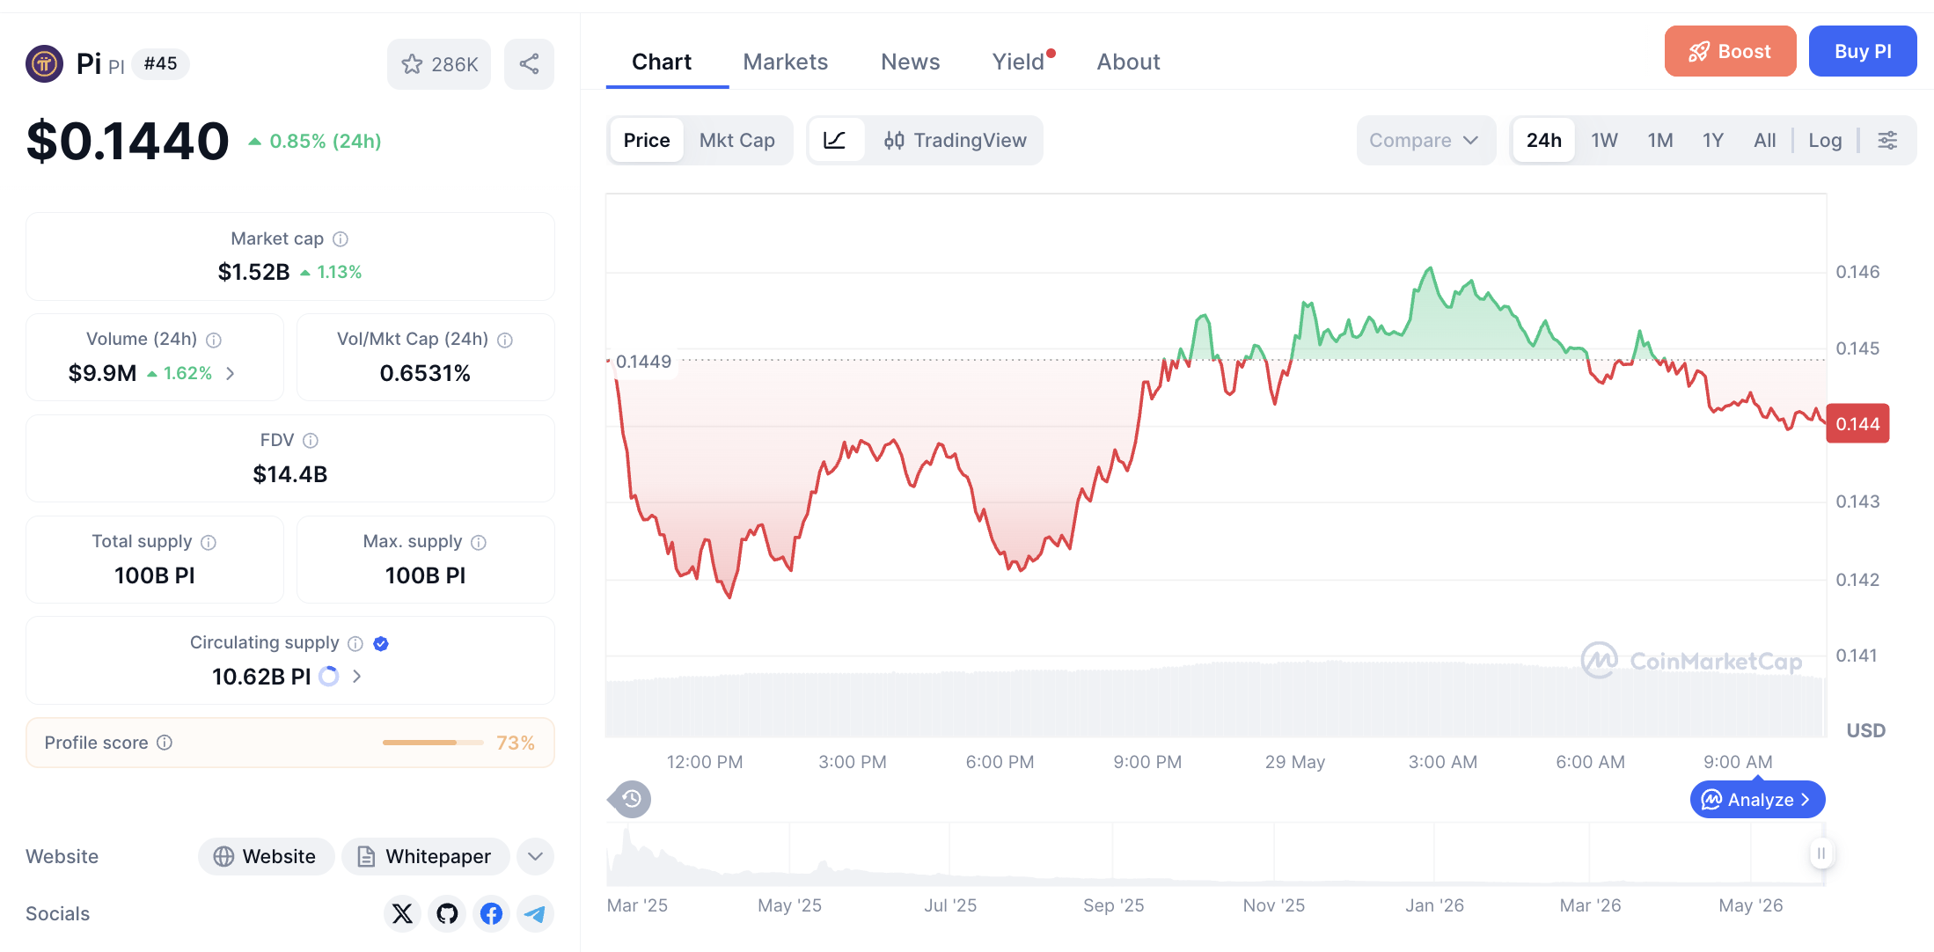
Task: Expand Volume (24h) details chevron
Action: point(231,374)
